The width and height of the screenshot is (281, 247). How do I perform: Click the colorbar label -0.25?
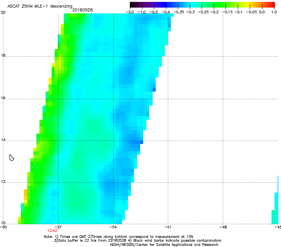coord(203,12)
